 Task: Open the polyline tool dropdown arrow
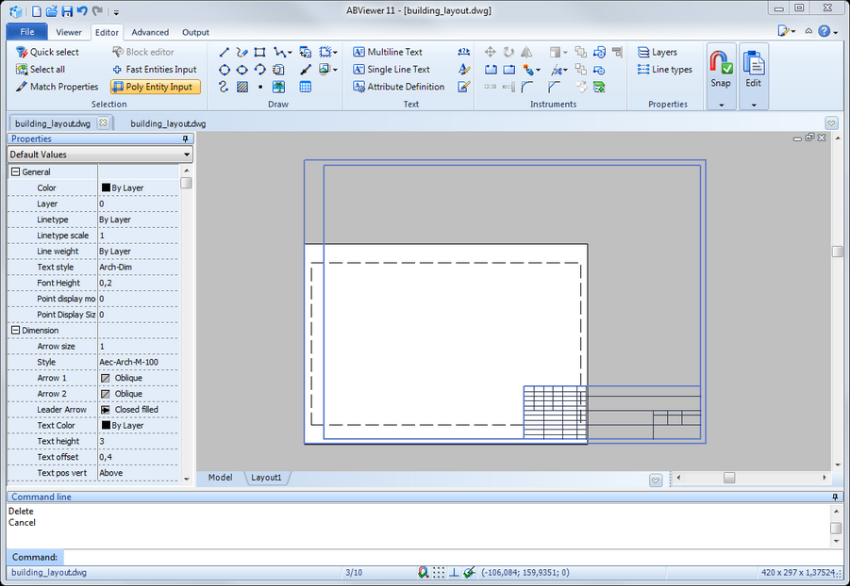(290, 53)
